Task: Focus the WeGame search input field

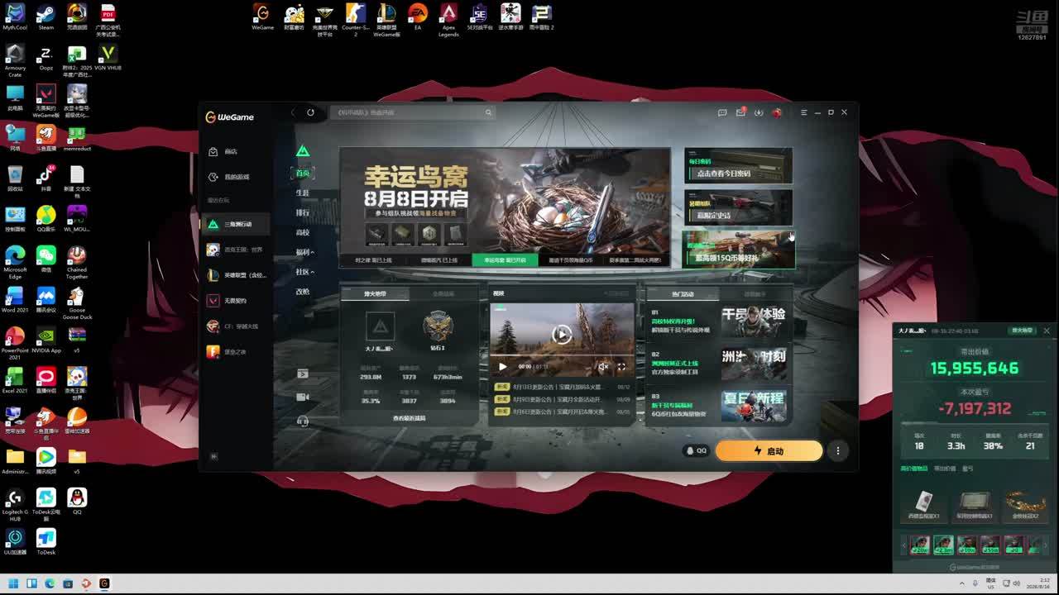Action: [x=412, y=112]
